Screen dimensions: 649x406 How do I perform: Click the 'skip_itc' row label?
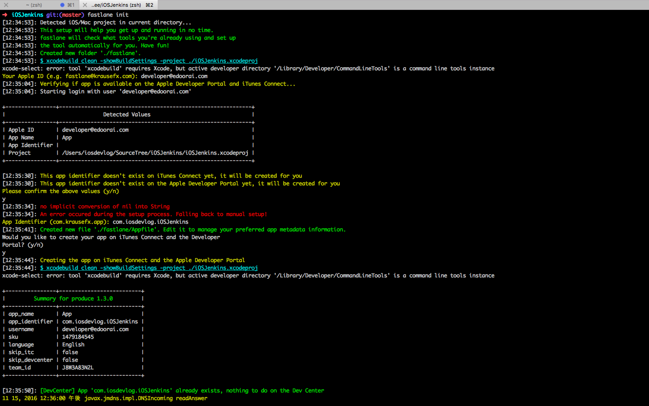[x=21, y=352]
